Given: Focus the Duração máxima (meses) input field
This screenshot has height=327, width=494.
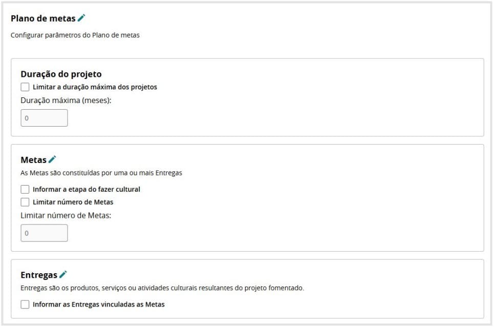Looking at the screenshot, I should pyautogui.click(x=44, y=118).
